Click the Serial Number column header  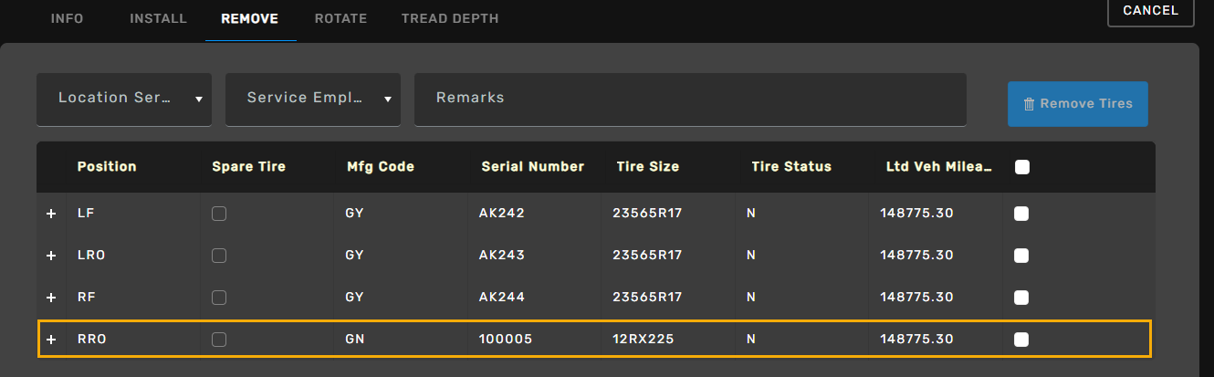pyautogui.click(x=533, y=167)
